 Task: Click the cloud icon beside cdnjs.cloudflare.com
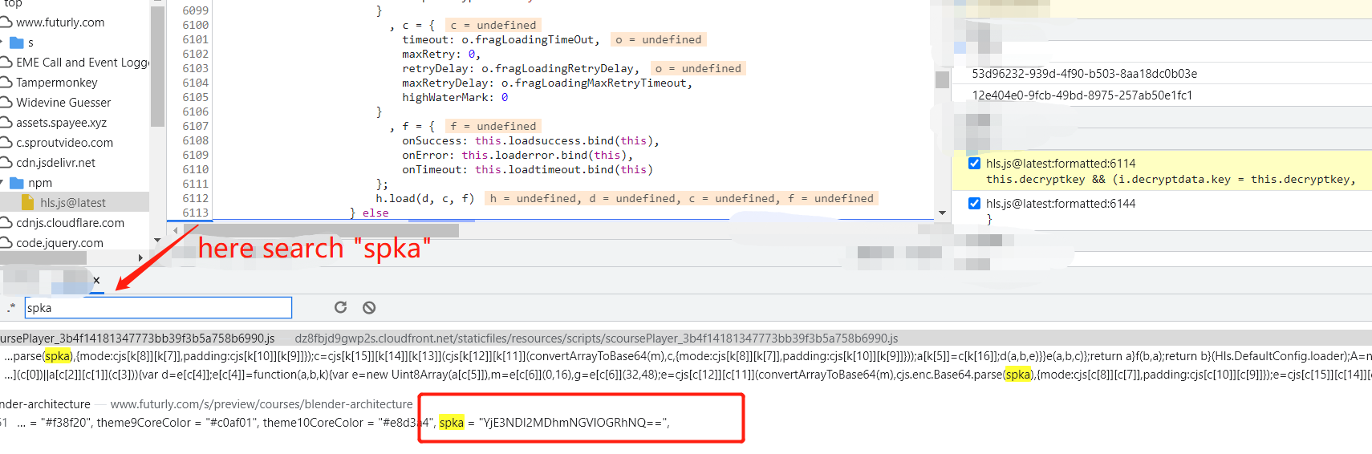tap(6, 223)
